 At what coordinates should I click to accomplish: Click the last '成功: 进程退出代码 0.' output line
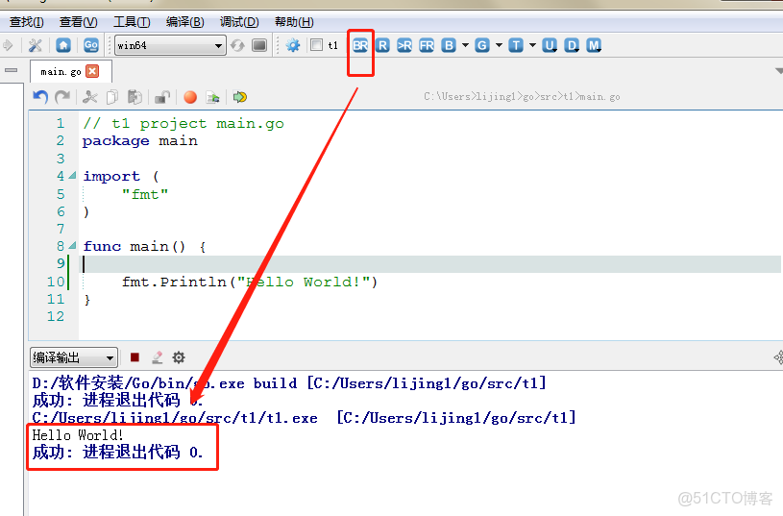pos(117,452)
